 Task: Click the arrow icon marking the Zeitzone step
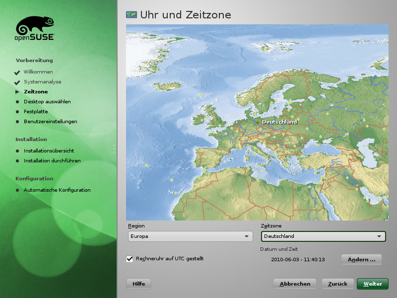(17, 92)
